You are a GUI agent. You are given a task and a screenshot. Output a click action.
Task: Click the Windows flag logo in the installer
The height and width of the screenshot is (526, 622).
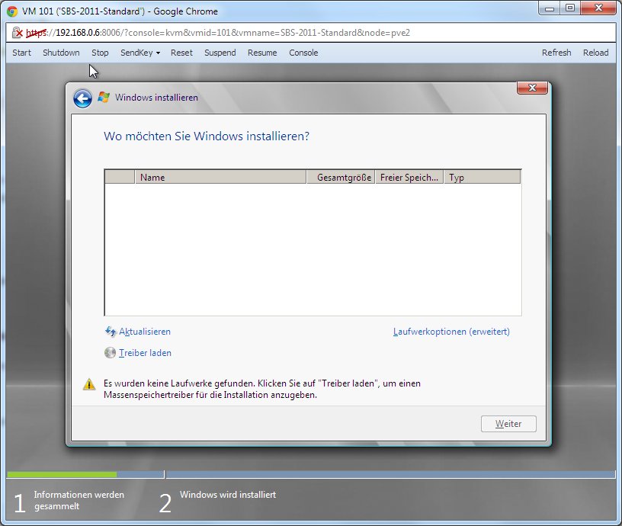tap(104, 98)
